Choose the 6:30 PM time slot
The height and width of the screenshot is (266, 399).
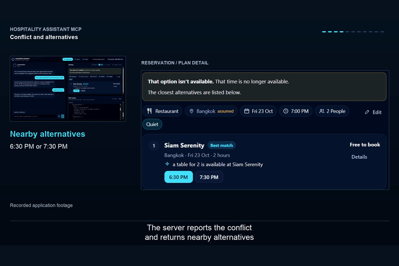(x=178, y=177)
